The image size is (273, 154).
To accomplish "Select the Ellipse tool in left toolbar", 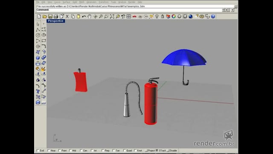I will tap(44, 35).
